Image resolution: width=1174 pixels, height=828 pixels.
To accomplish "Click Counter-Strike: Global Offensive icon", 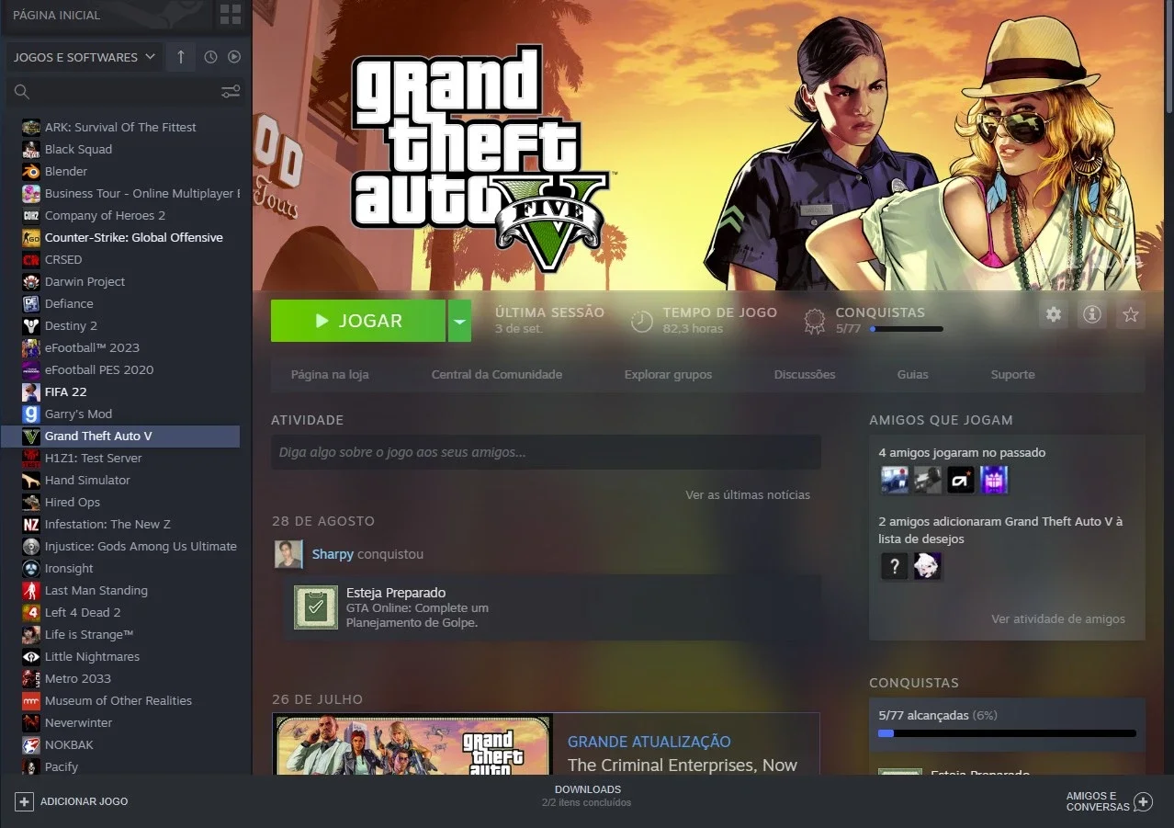I will (x=31, y=237).
